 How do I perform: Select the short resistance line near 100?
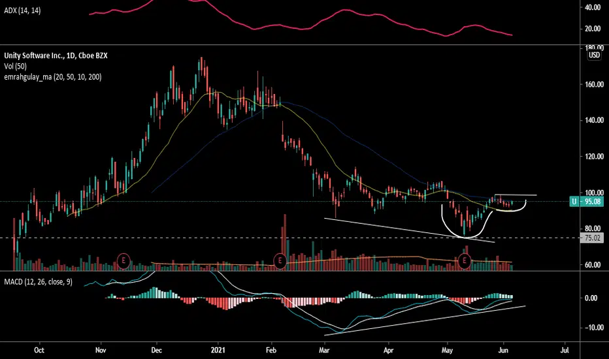[x=516, y=195]
